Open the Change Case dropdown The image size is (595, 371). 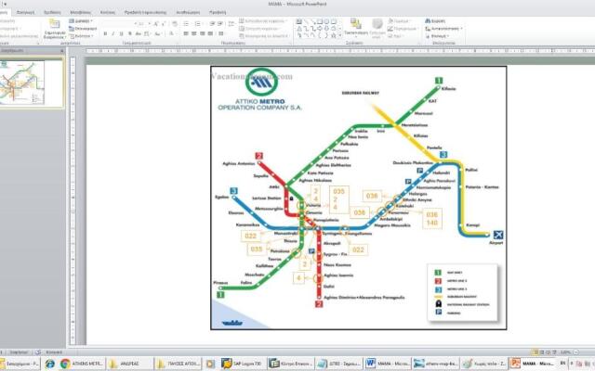(x=158, y=33)
